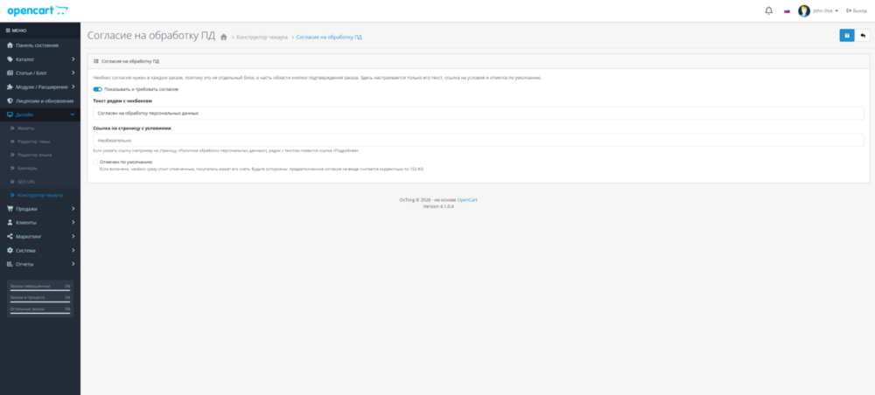875x395 pixels.
Task: Expand the Маркетинг menu chevron
Action: [73, 236]
